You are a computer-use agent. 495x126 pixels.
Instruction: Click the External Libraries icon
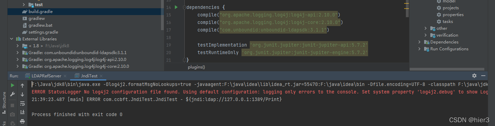(x=19, y=39)
